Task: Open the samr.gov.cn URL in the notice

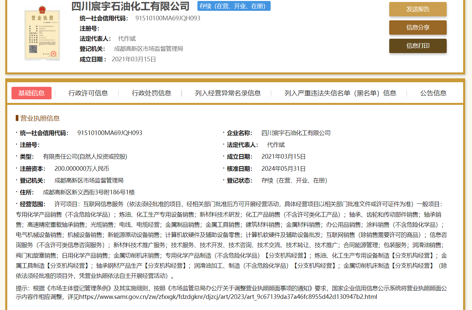Action: click(228, 297)
